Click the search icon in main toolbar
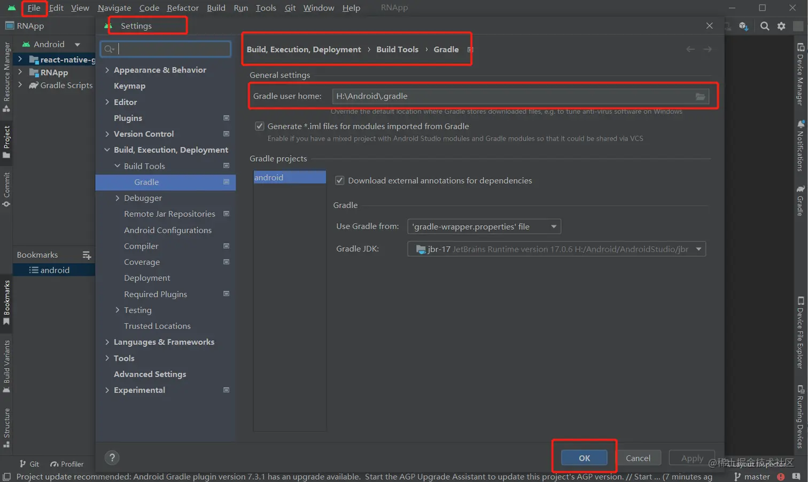Viewport: 808px width, 482px height. click(x=765, y=26)
